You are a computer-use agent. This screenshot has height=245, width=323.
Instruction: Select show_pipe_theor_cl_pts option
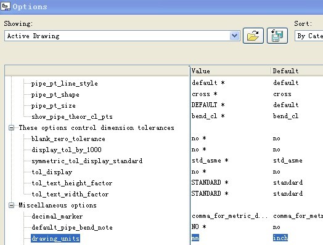(72, 117)
